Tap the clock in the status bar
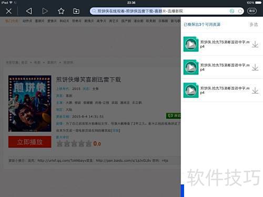263x197 pixels. [x=131, y=3]
